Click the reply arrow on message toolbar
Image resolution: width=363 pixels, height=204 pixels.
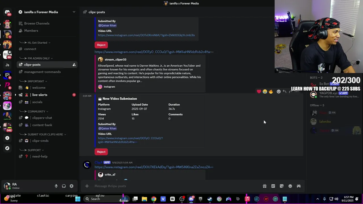tap(284, 92)
